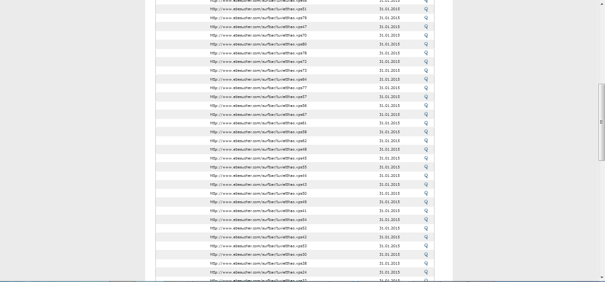Click the tuvietthao.vps56 URL text
The height and width of the screenshot is (282, 605).
coord(258,106)
